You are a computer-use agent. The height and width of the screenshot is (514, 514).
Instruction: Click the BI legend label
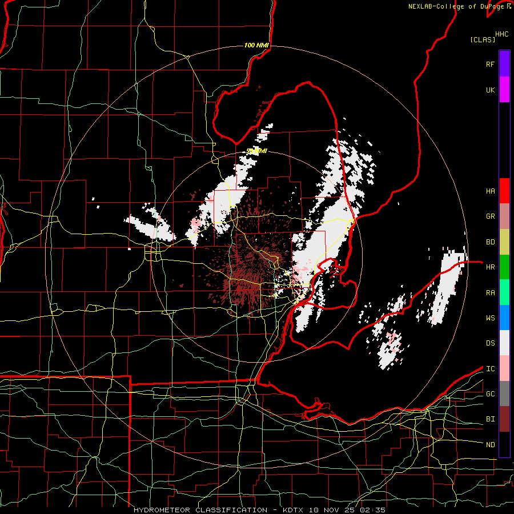[x=490, y=419]
